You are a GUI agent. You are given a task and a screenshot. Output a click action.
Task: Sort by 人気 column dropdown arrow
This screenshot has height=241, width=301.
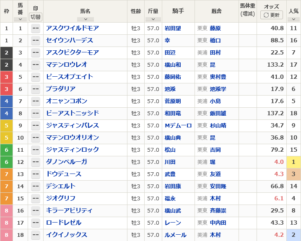[x=293, y=19]
